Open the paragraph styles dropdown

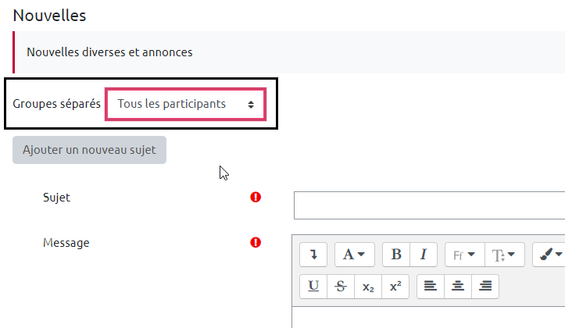[x=354, y=254]
